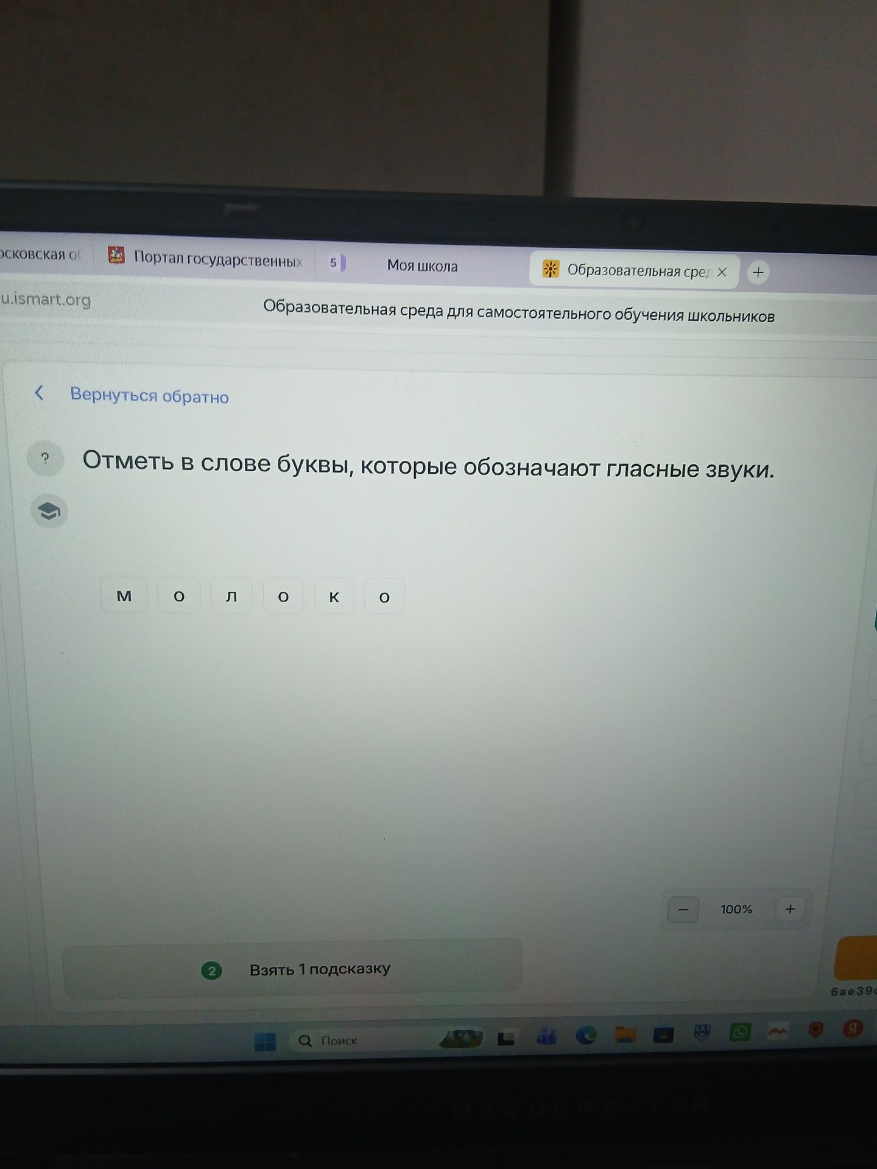The image size is (877, 1169).
Task: Click the ismart.org address field
Action: pyautogui.click(x=46, y=300)
